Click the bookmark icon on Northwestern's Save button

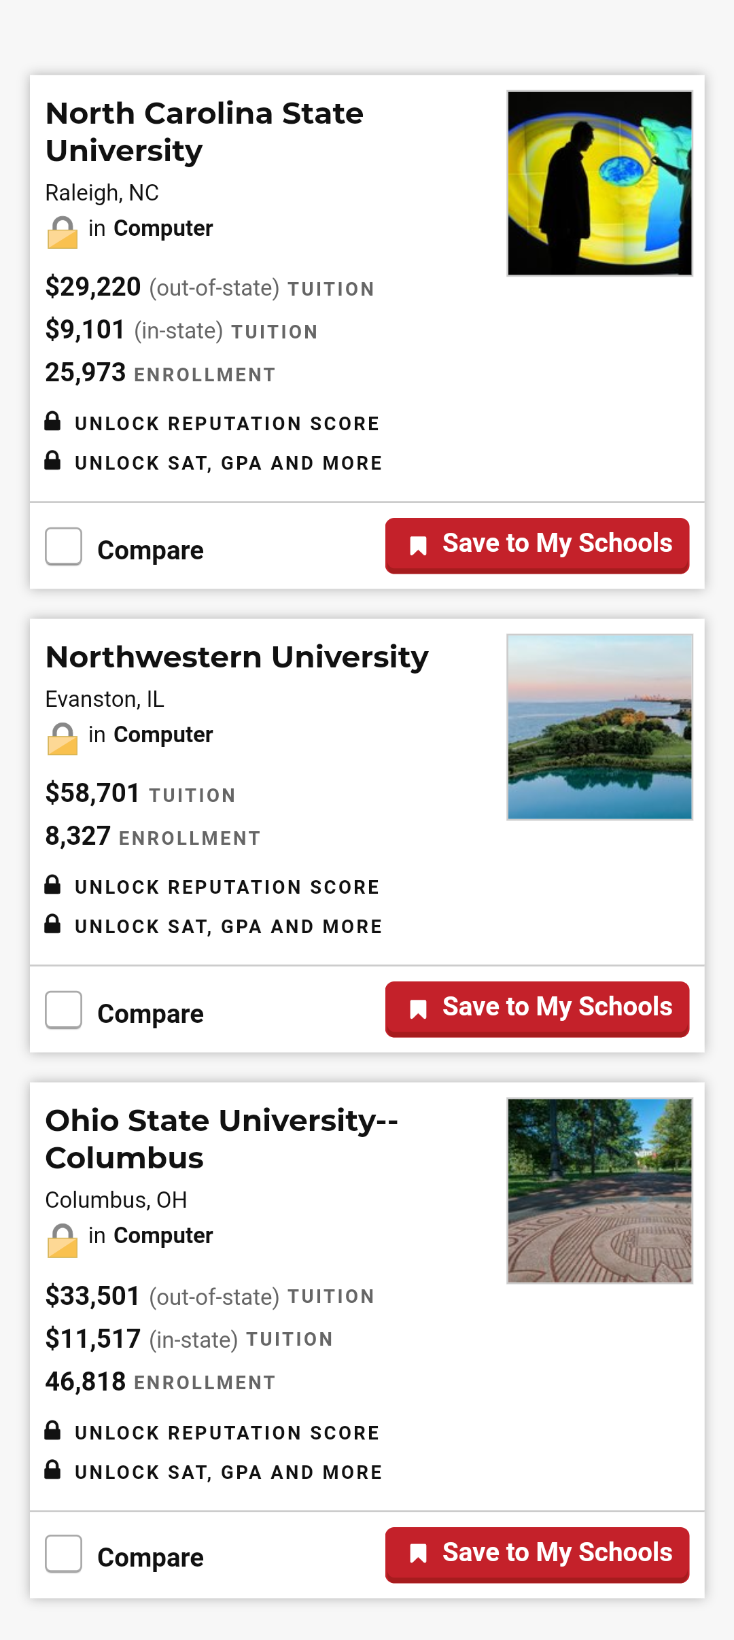coord(418,1009)
